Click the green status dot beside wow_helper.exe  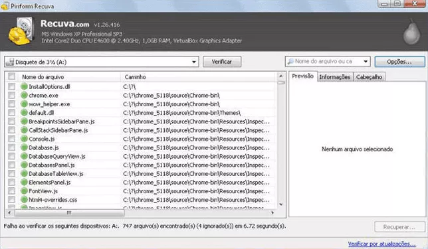(24, 104)
